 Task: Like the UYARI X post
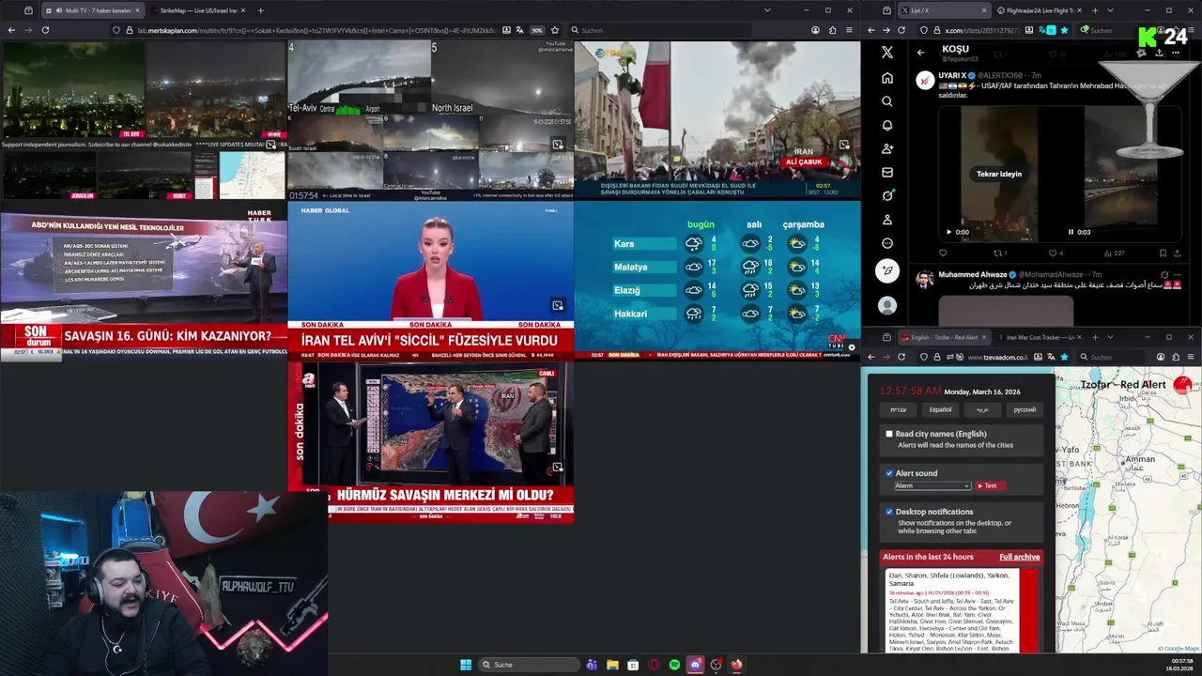point(1055,253)
